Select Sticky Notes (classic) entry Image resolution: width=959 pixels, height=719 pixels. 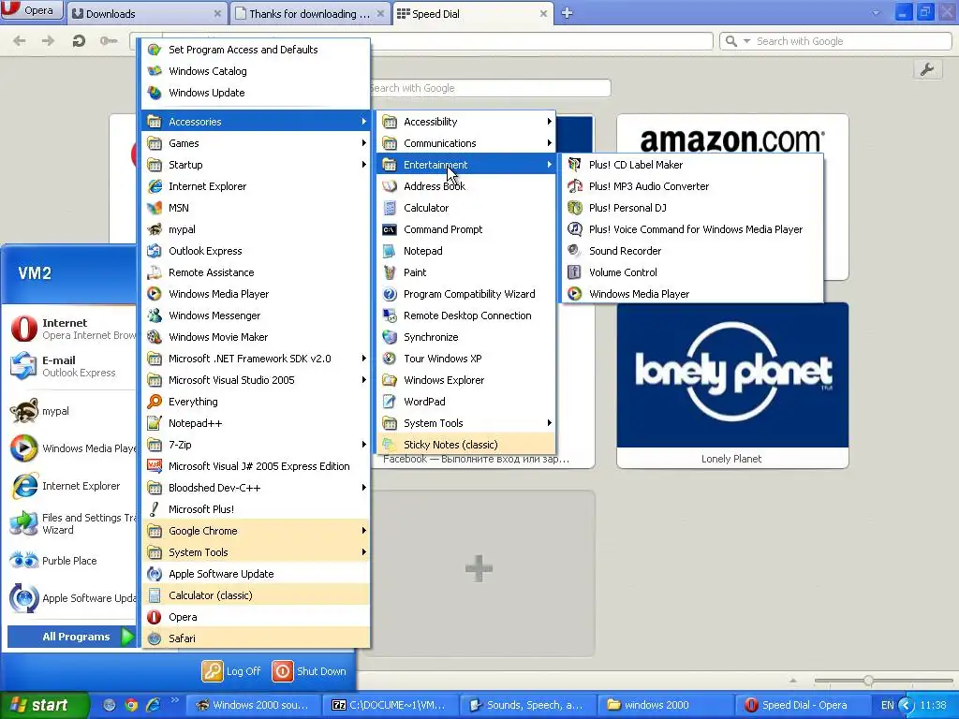click(466, 445)
